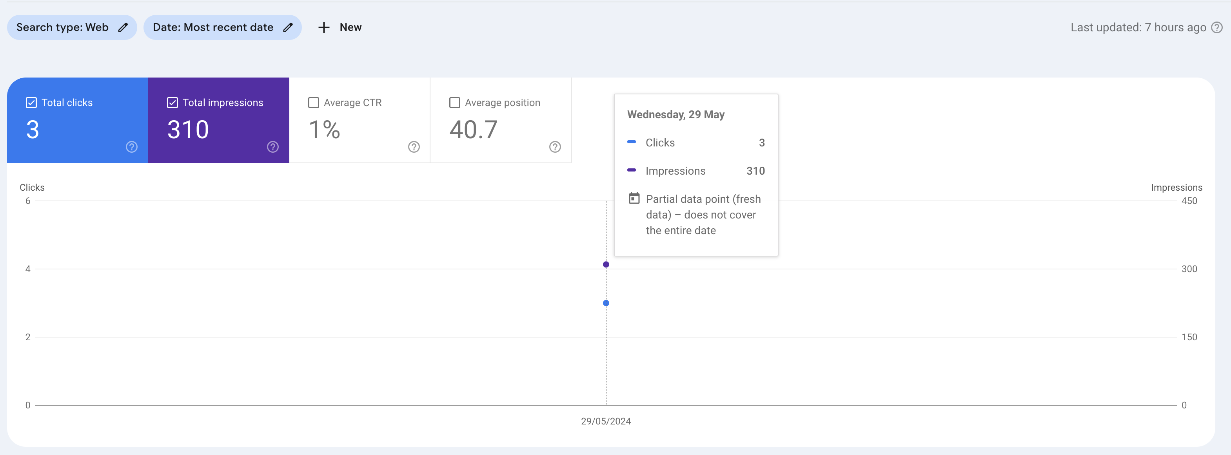Open help for Total impressions metric

(272, 147)
